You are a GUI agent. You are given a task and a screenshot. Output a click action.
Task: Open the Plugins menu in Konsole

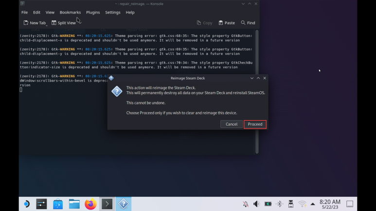(x=93, y=13)
